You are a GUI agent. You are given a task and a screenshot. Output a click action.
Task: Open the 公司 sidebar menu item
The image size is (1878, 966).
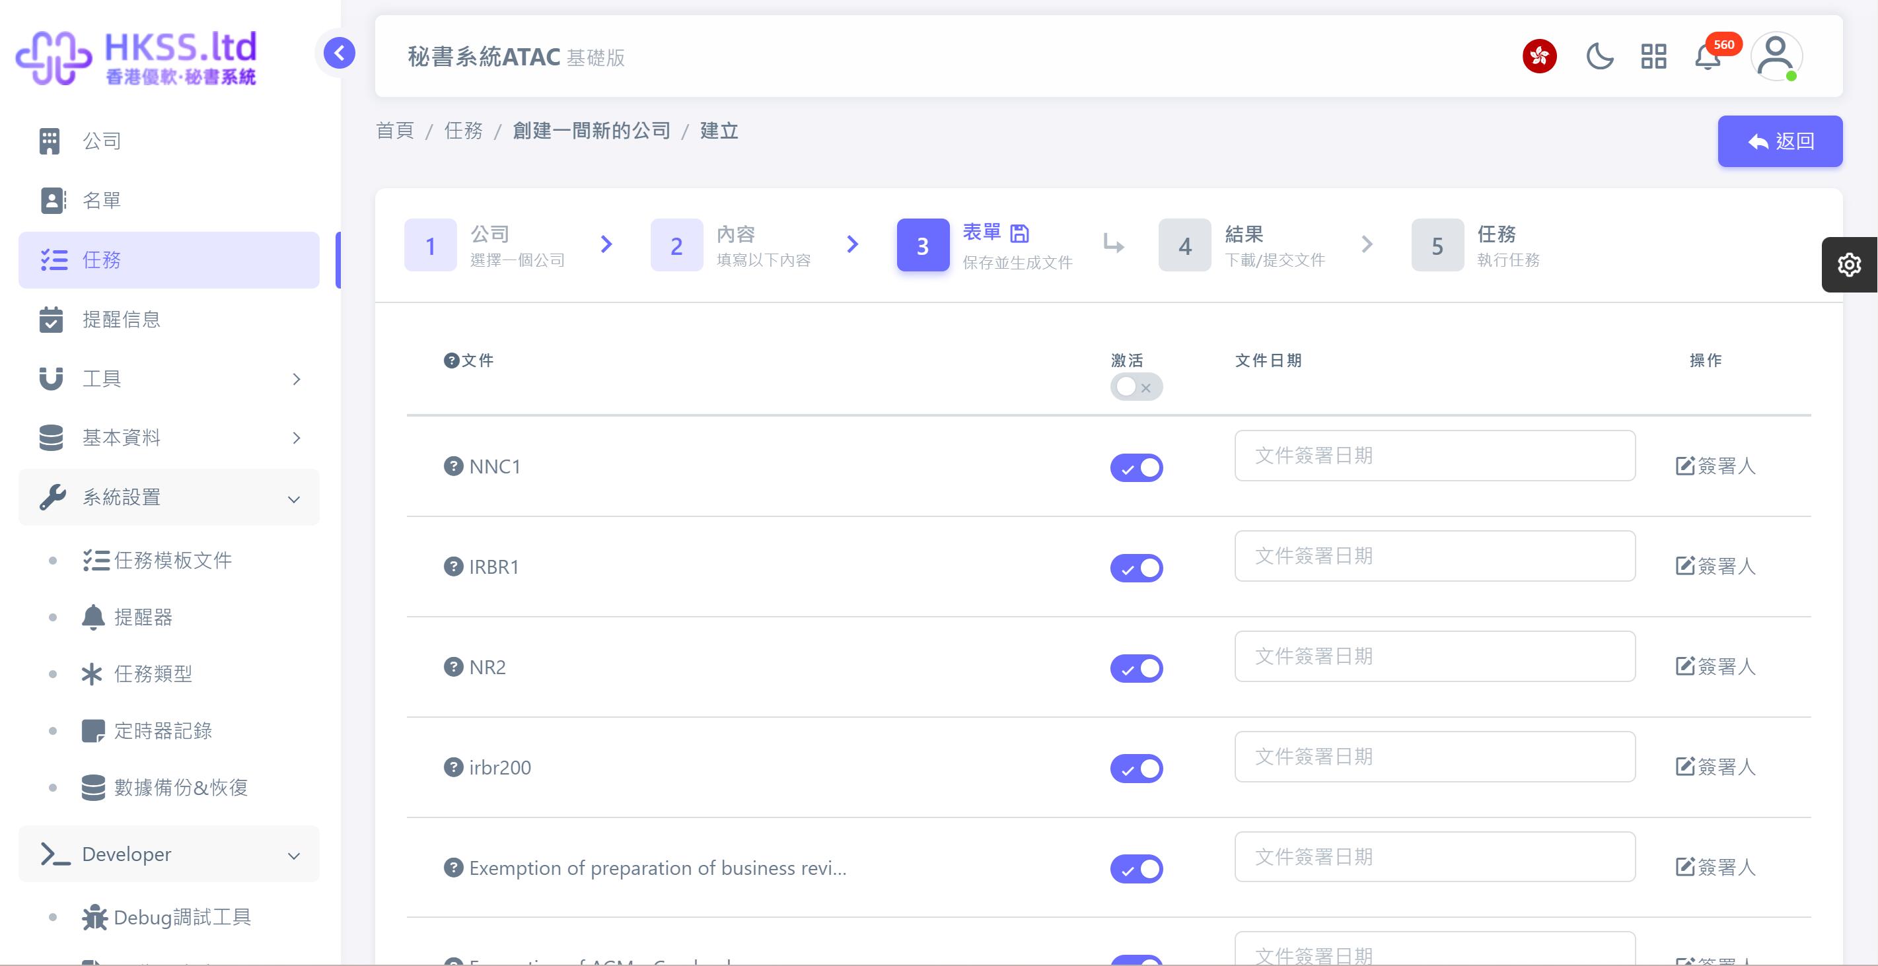point(168,141)
